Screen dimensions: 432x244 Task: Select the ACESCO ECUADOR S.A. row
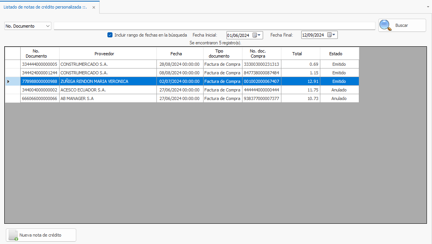coord(84,90)
